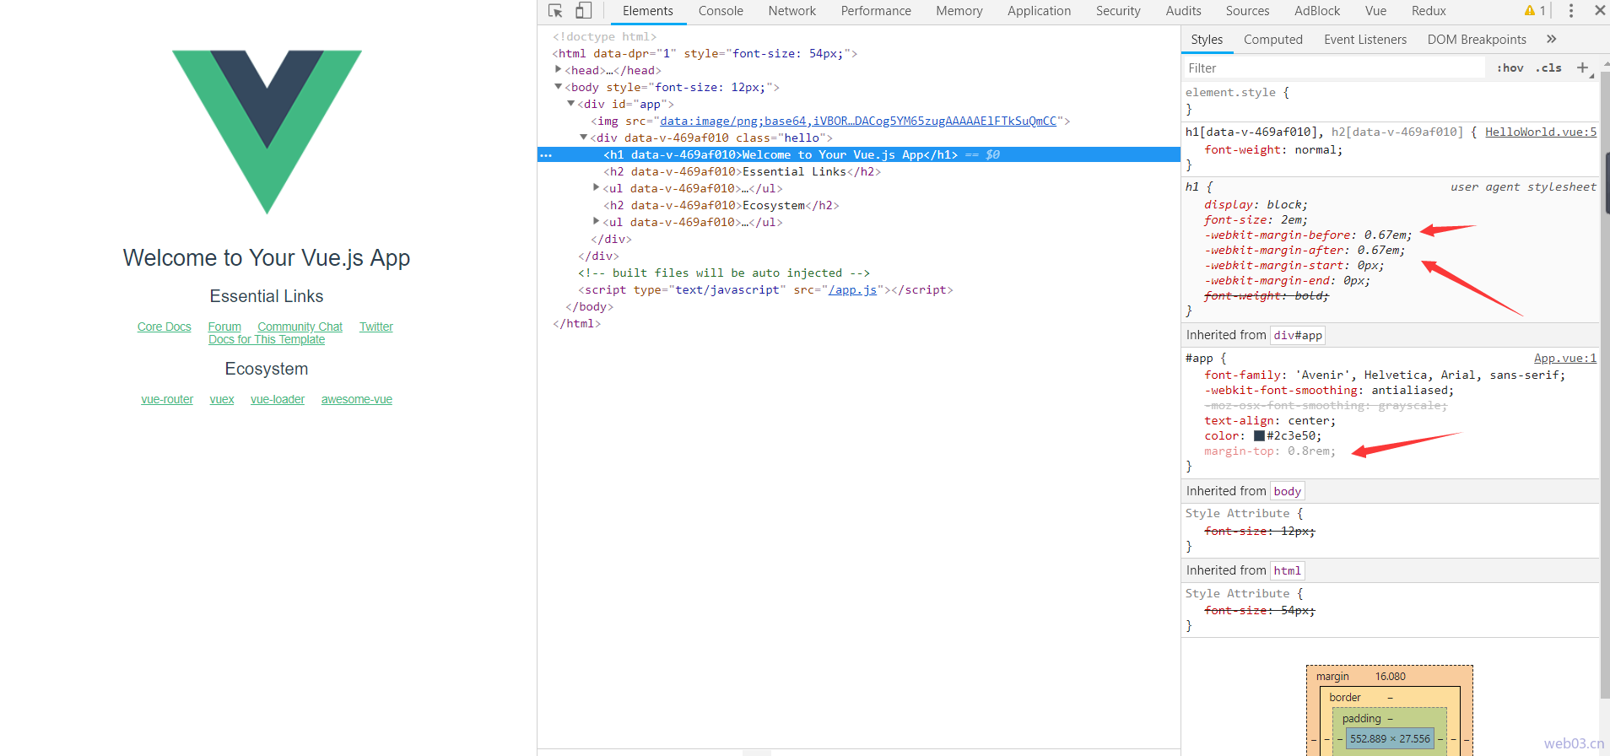Viewport: 1610px width, 756px height.
Task: Close the DevTools panel
Action: click(1599, 11)
